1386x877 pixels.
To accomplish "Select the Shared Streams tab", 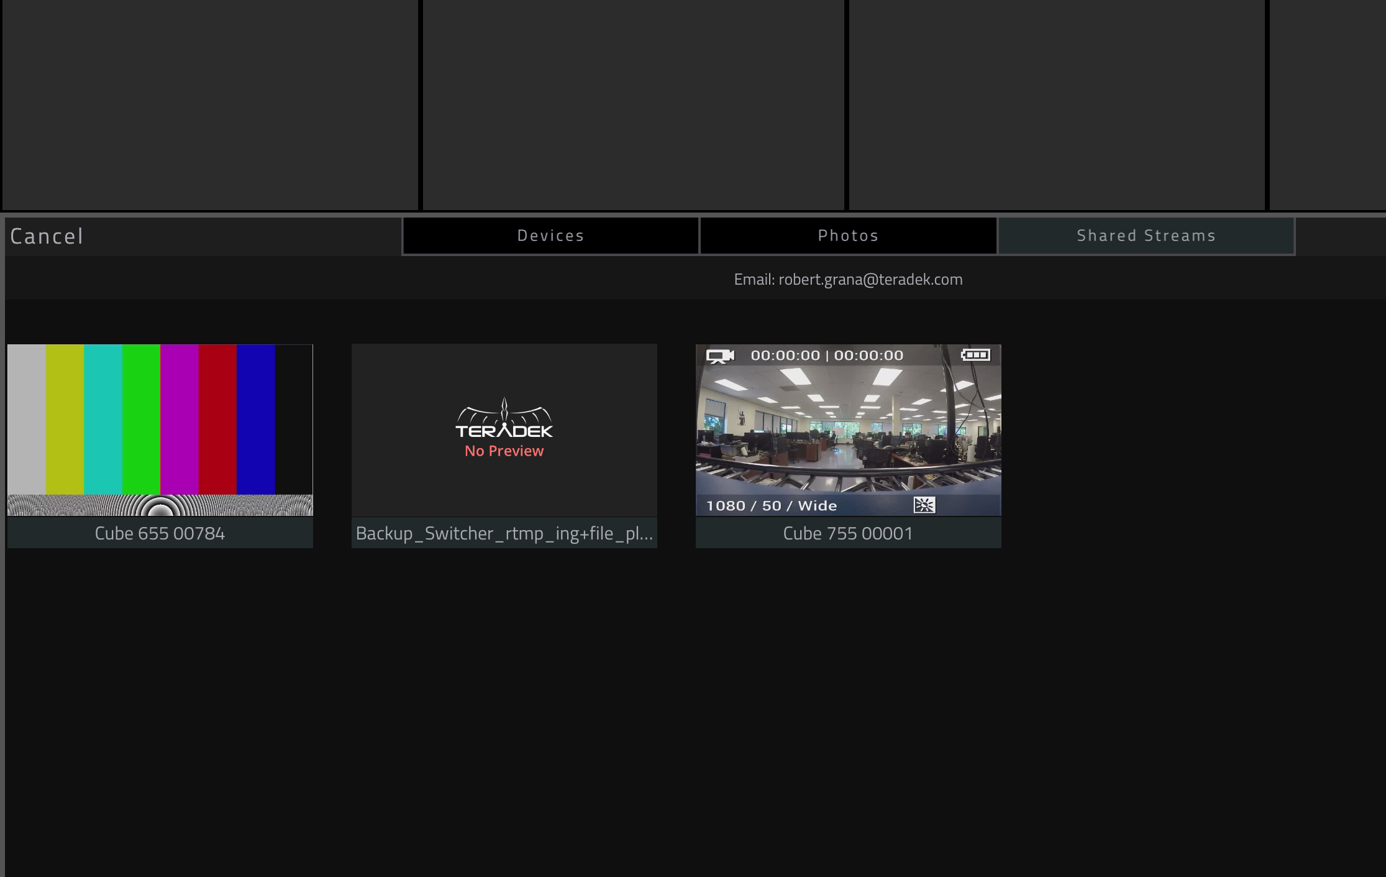I will pyautogui.click(x=1146, y=236).
